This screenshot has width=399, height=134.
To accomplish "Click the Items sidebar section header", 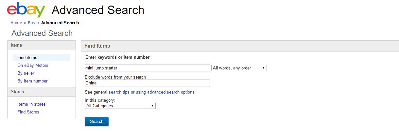I will 16,45.
